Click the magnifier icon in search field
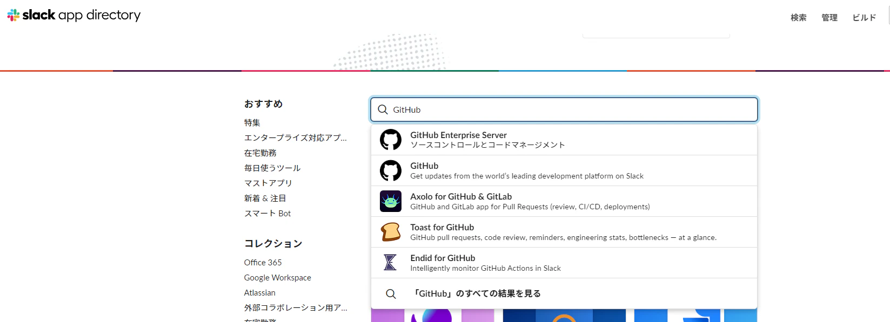 383,109
